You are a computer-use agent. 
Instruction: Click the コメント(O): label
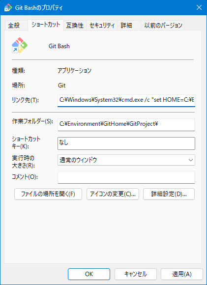click(x=25, y=177)
